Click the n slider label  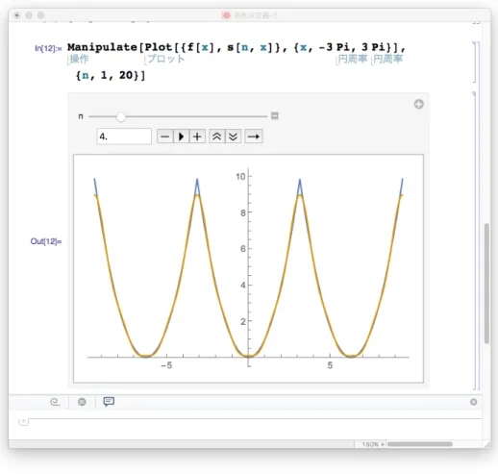pos(81,116)
